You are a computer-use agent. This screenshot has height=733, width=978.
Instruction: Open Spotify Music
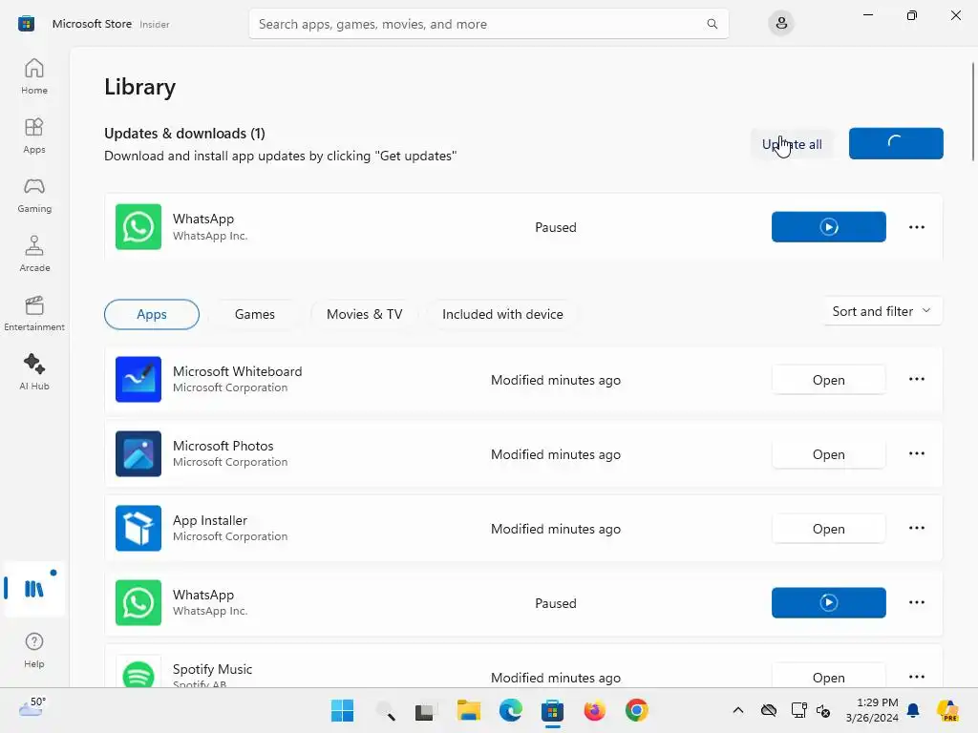pyautogui.click(x=828, y=677)
